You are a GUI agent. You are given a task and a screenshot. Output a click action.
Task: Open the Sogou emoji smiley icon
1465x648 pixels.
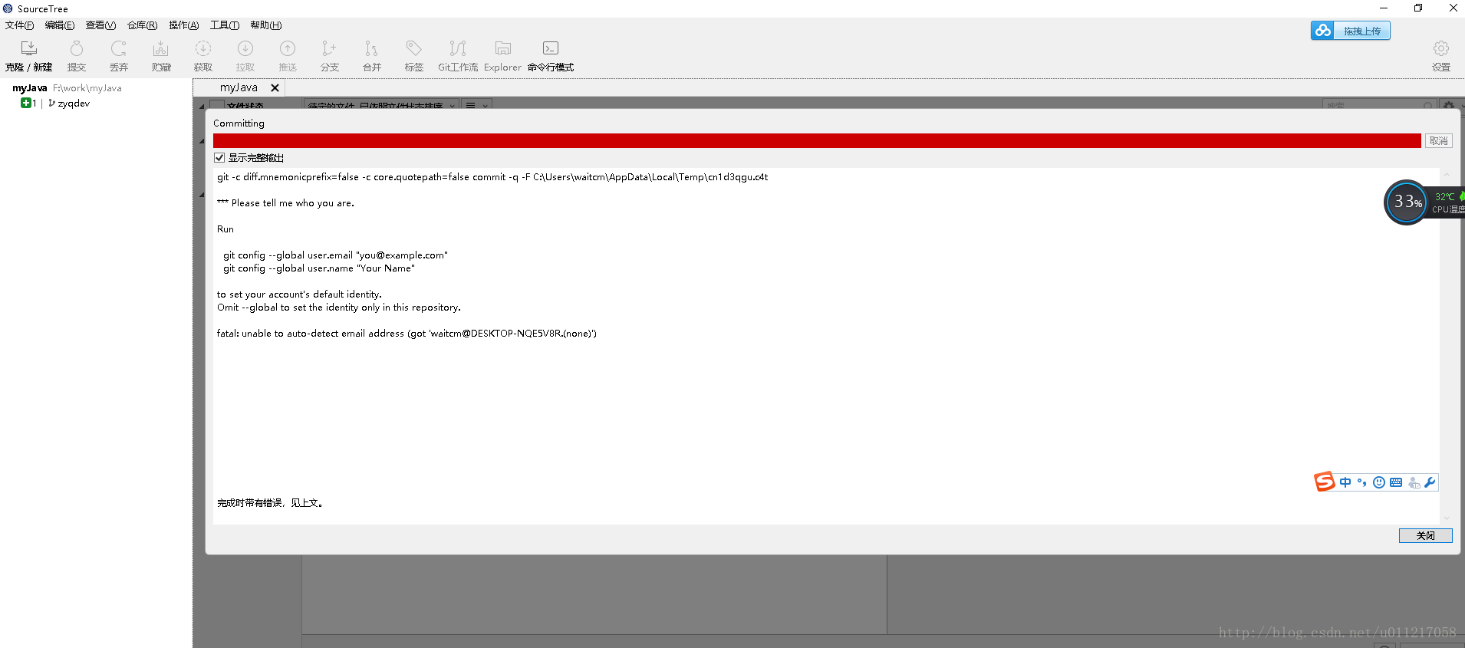coord(1379,482)
